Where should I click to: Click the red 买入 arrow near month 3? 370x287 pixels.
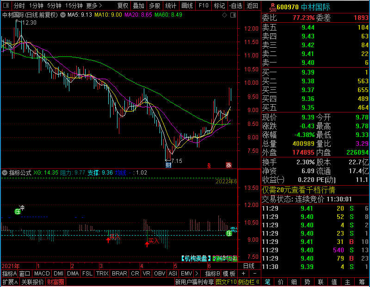click(108, 240)
